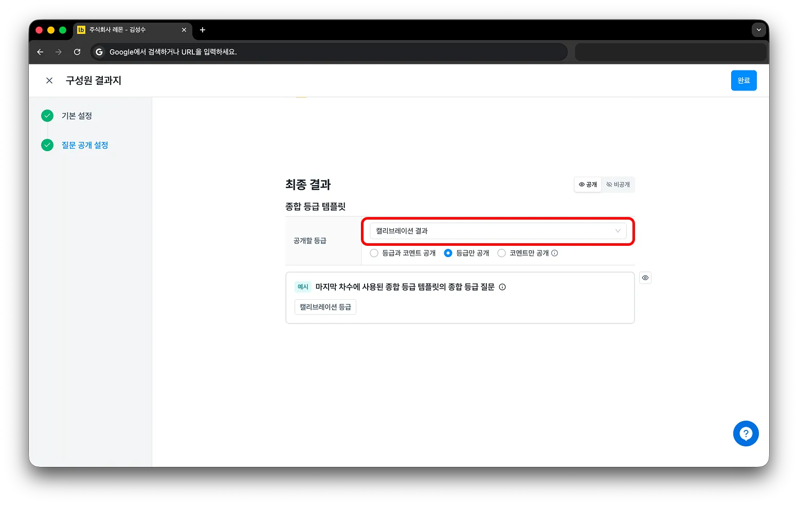The height and width of the screenshot is (505, 798).
Task: Close the 주식회사 레몬 - 김성수 tab
Action: point(184,30)
